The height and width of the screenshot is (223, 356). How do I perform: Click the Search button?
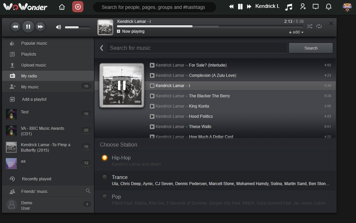[311, 48]
